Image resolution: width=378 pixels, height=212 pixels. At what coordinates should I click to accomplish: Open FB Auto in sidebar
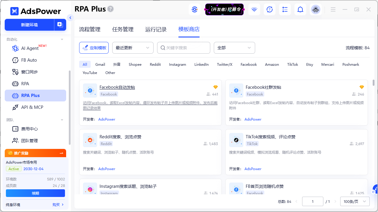[x=35, y=60]
